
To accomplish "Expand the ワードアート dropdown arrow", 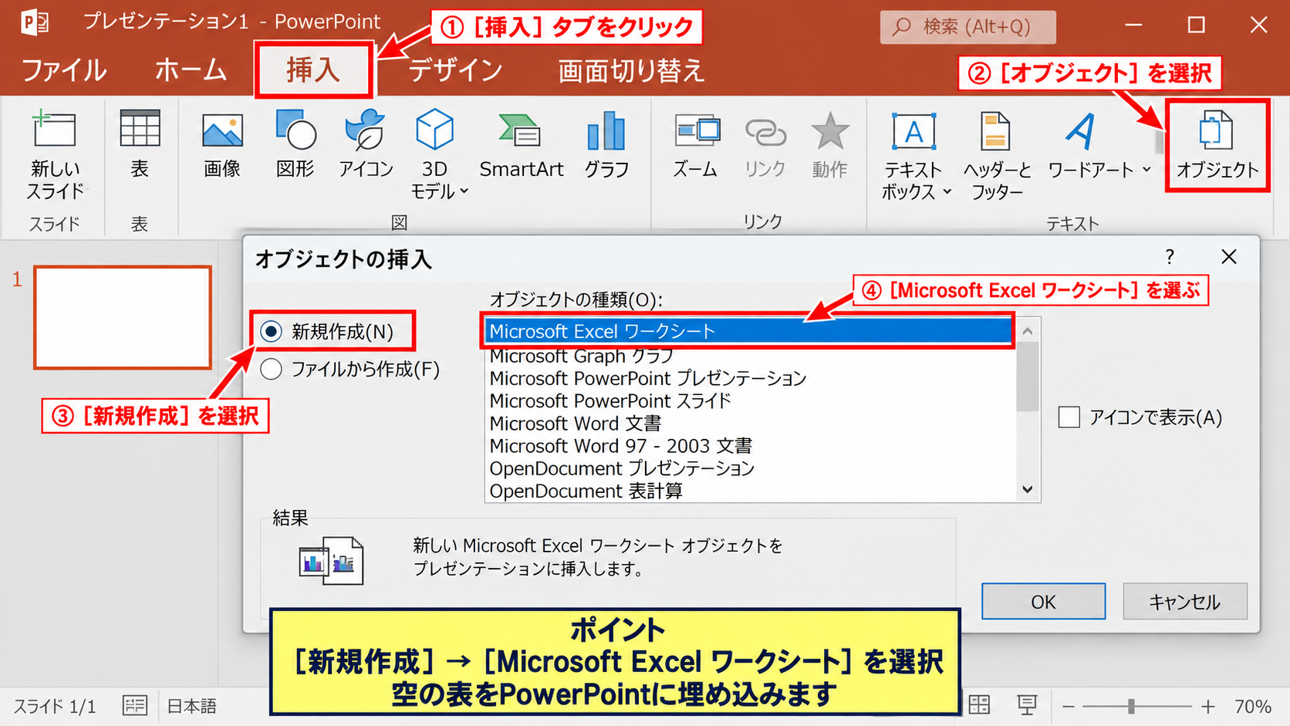I will [x=1146, y=170].
